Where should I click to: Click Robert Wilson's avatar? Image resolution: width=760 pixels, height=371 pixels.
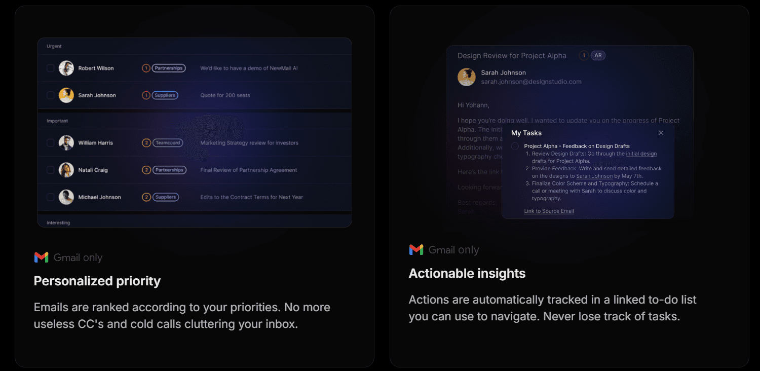coord(66,68)
